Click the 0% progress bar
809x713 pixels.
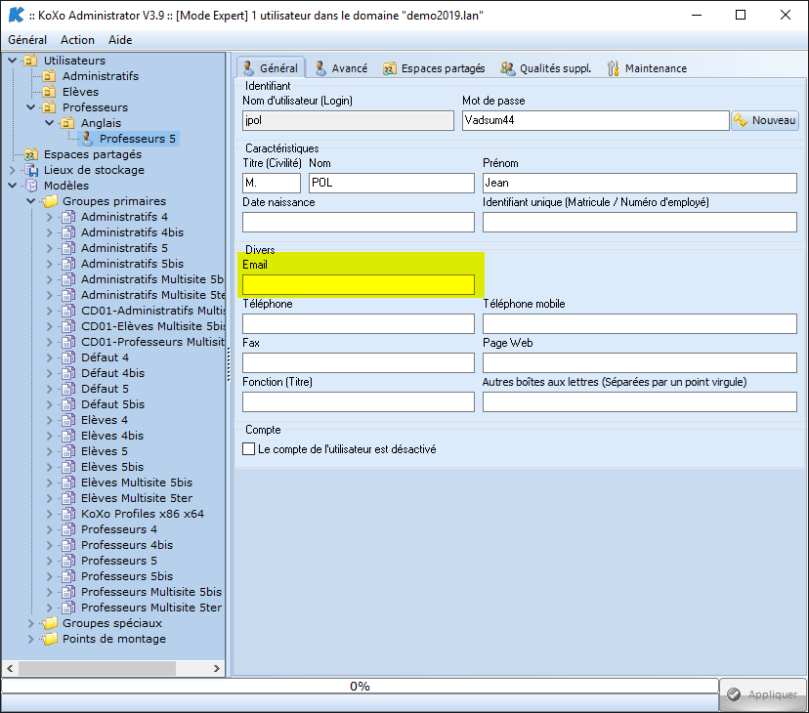(x=360, y=687)
